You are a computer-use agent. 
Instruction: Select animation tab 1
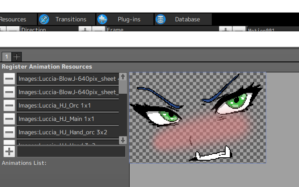tap(6, 57)
